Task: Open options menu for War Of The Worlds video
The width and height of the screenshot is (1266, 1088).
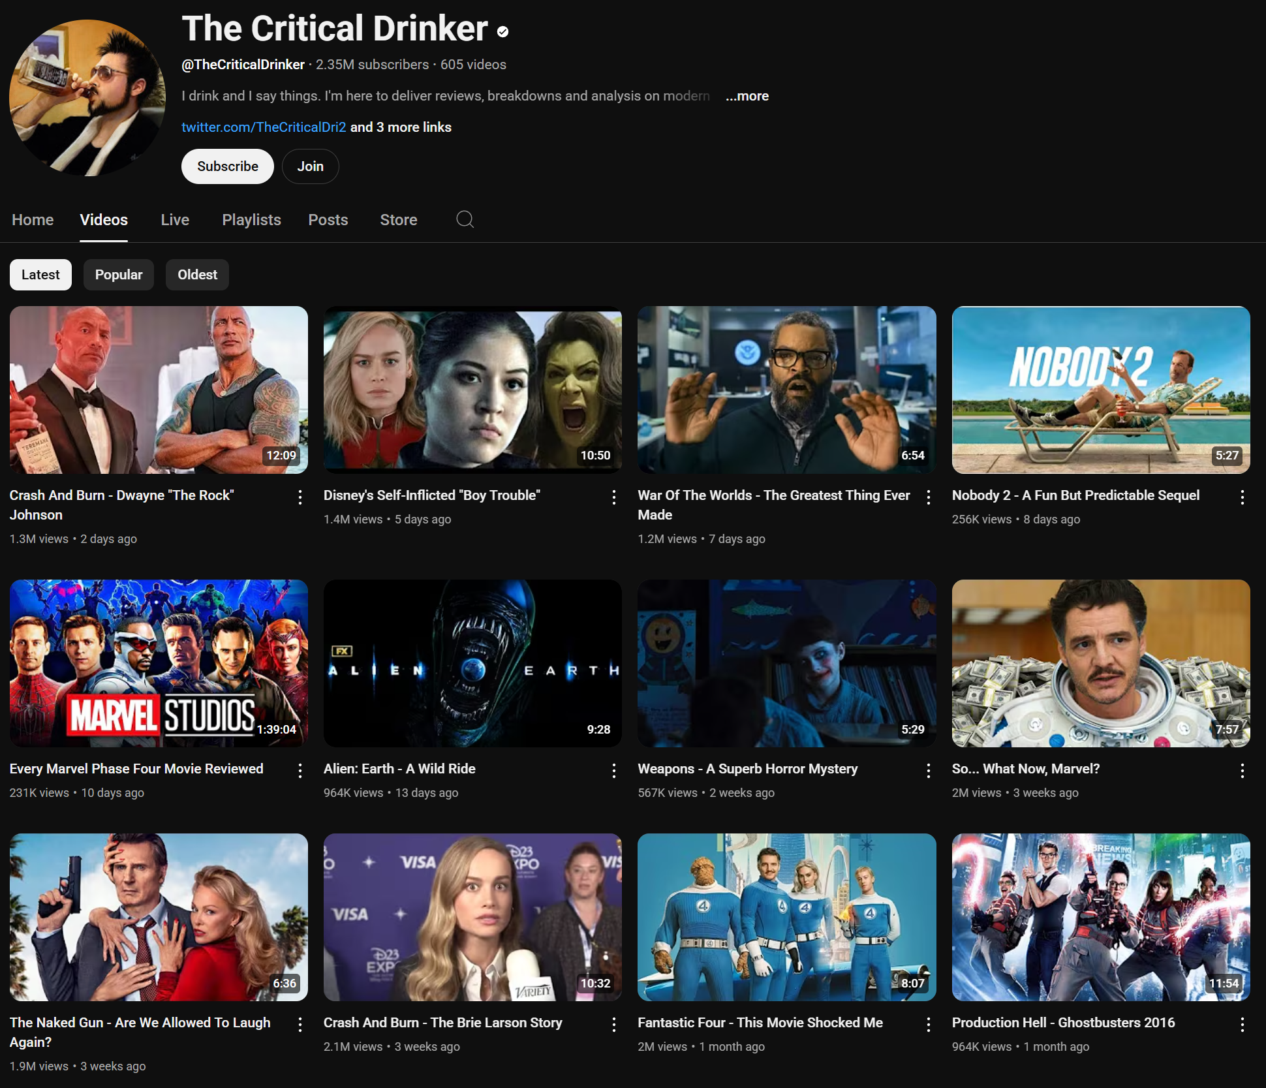Action: tap(928, 497)
